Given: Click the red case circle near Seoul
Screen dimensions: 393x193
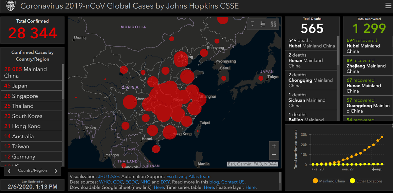Looking at the screenshot, I should [x=223, y=78].
